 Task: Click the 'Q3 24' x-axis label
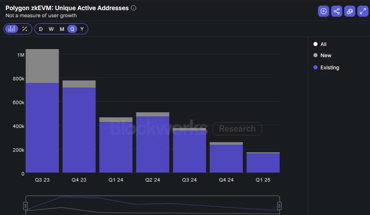click(x=189, y=180)
